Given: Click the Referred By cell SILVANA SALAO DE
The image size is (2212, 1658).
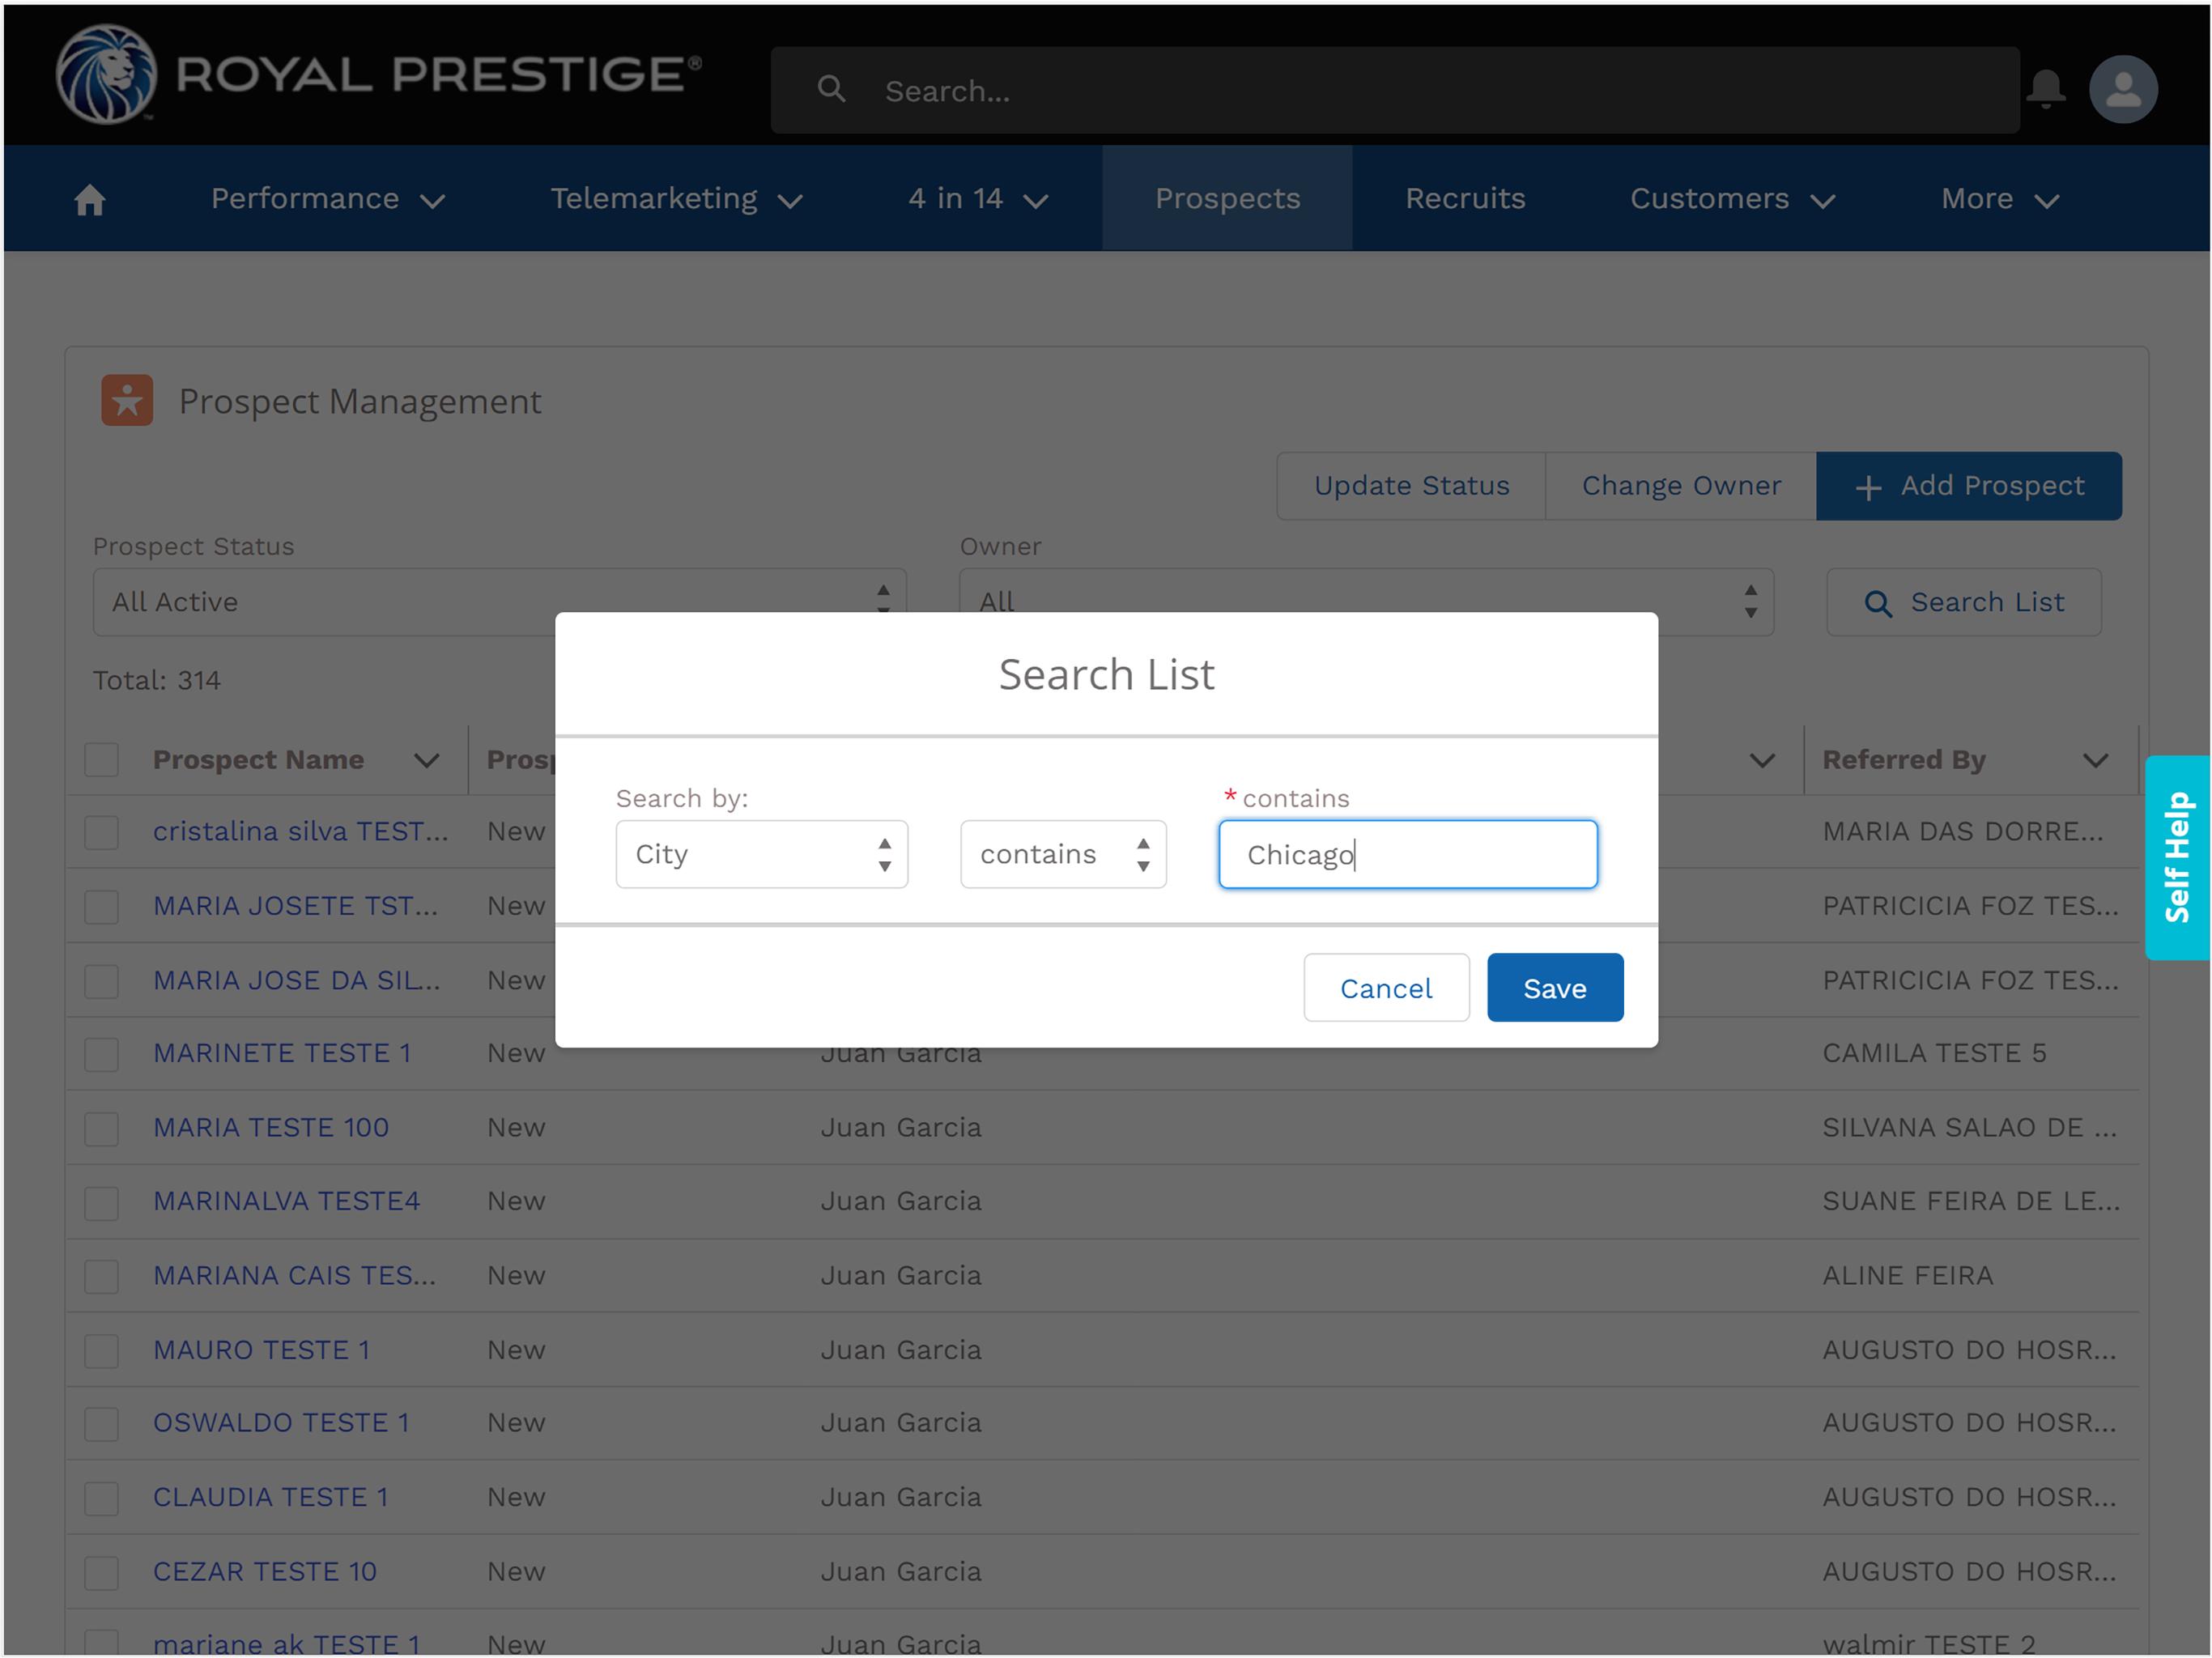Looking at the screenshot, I should [x=1969, y=1127].
